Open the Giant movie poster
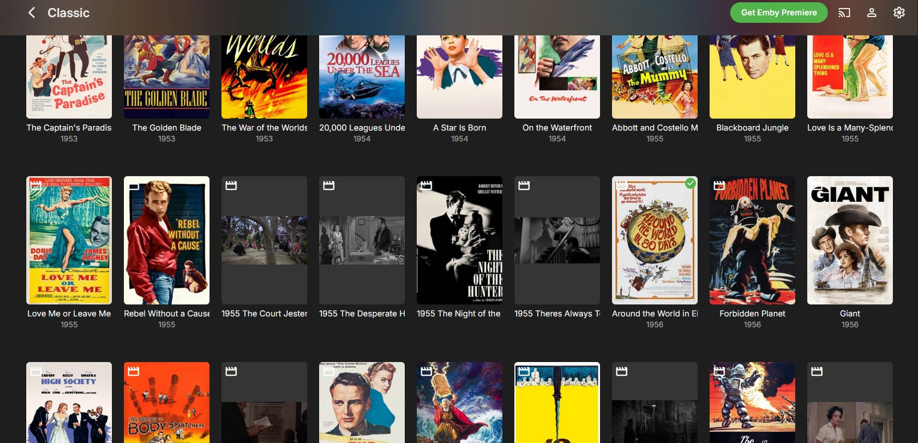 pos(850,240)
